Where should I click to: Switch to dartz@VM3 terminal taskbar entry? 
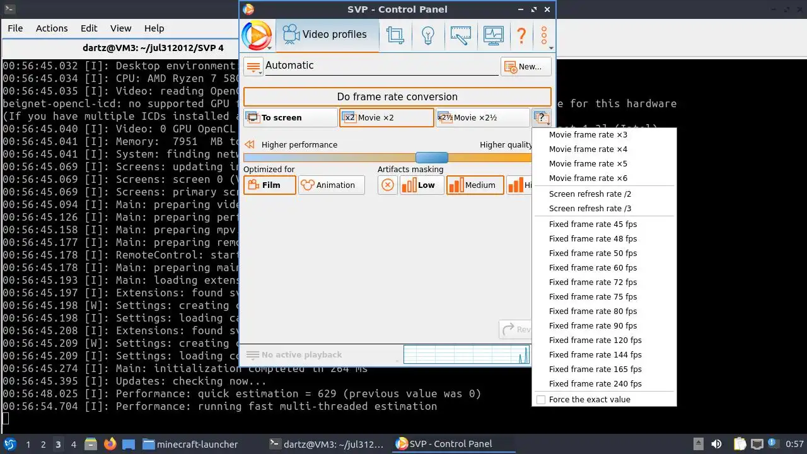pos(327,444)
